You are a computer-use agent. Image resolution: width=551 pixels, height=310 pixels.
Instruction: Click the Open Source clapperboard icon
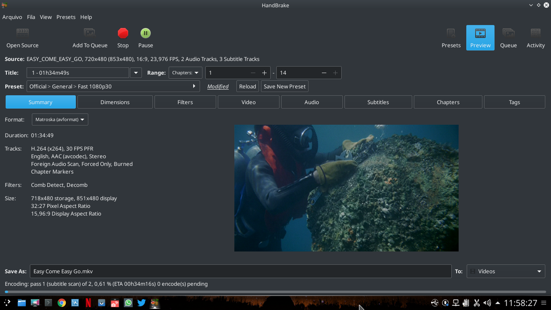23,33
